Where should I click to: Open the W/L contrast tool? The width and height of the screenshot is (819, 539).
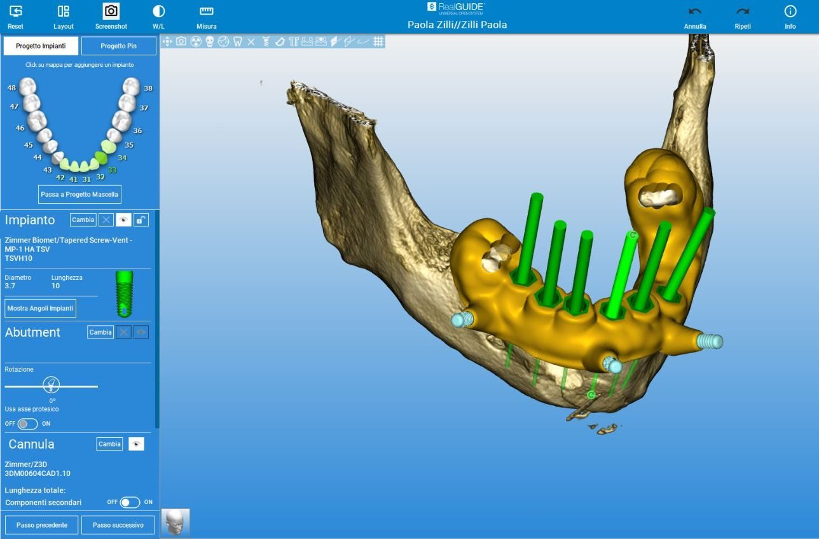point(159,11)
